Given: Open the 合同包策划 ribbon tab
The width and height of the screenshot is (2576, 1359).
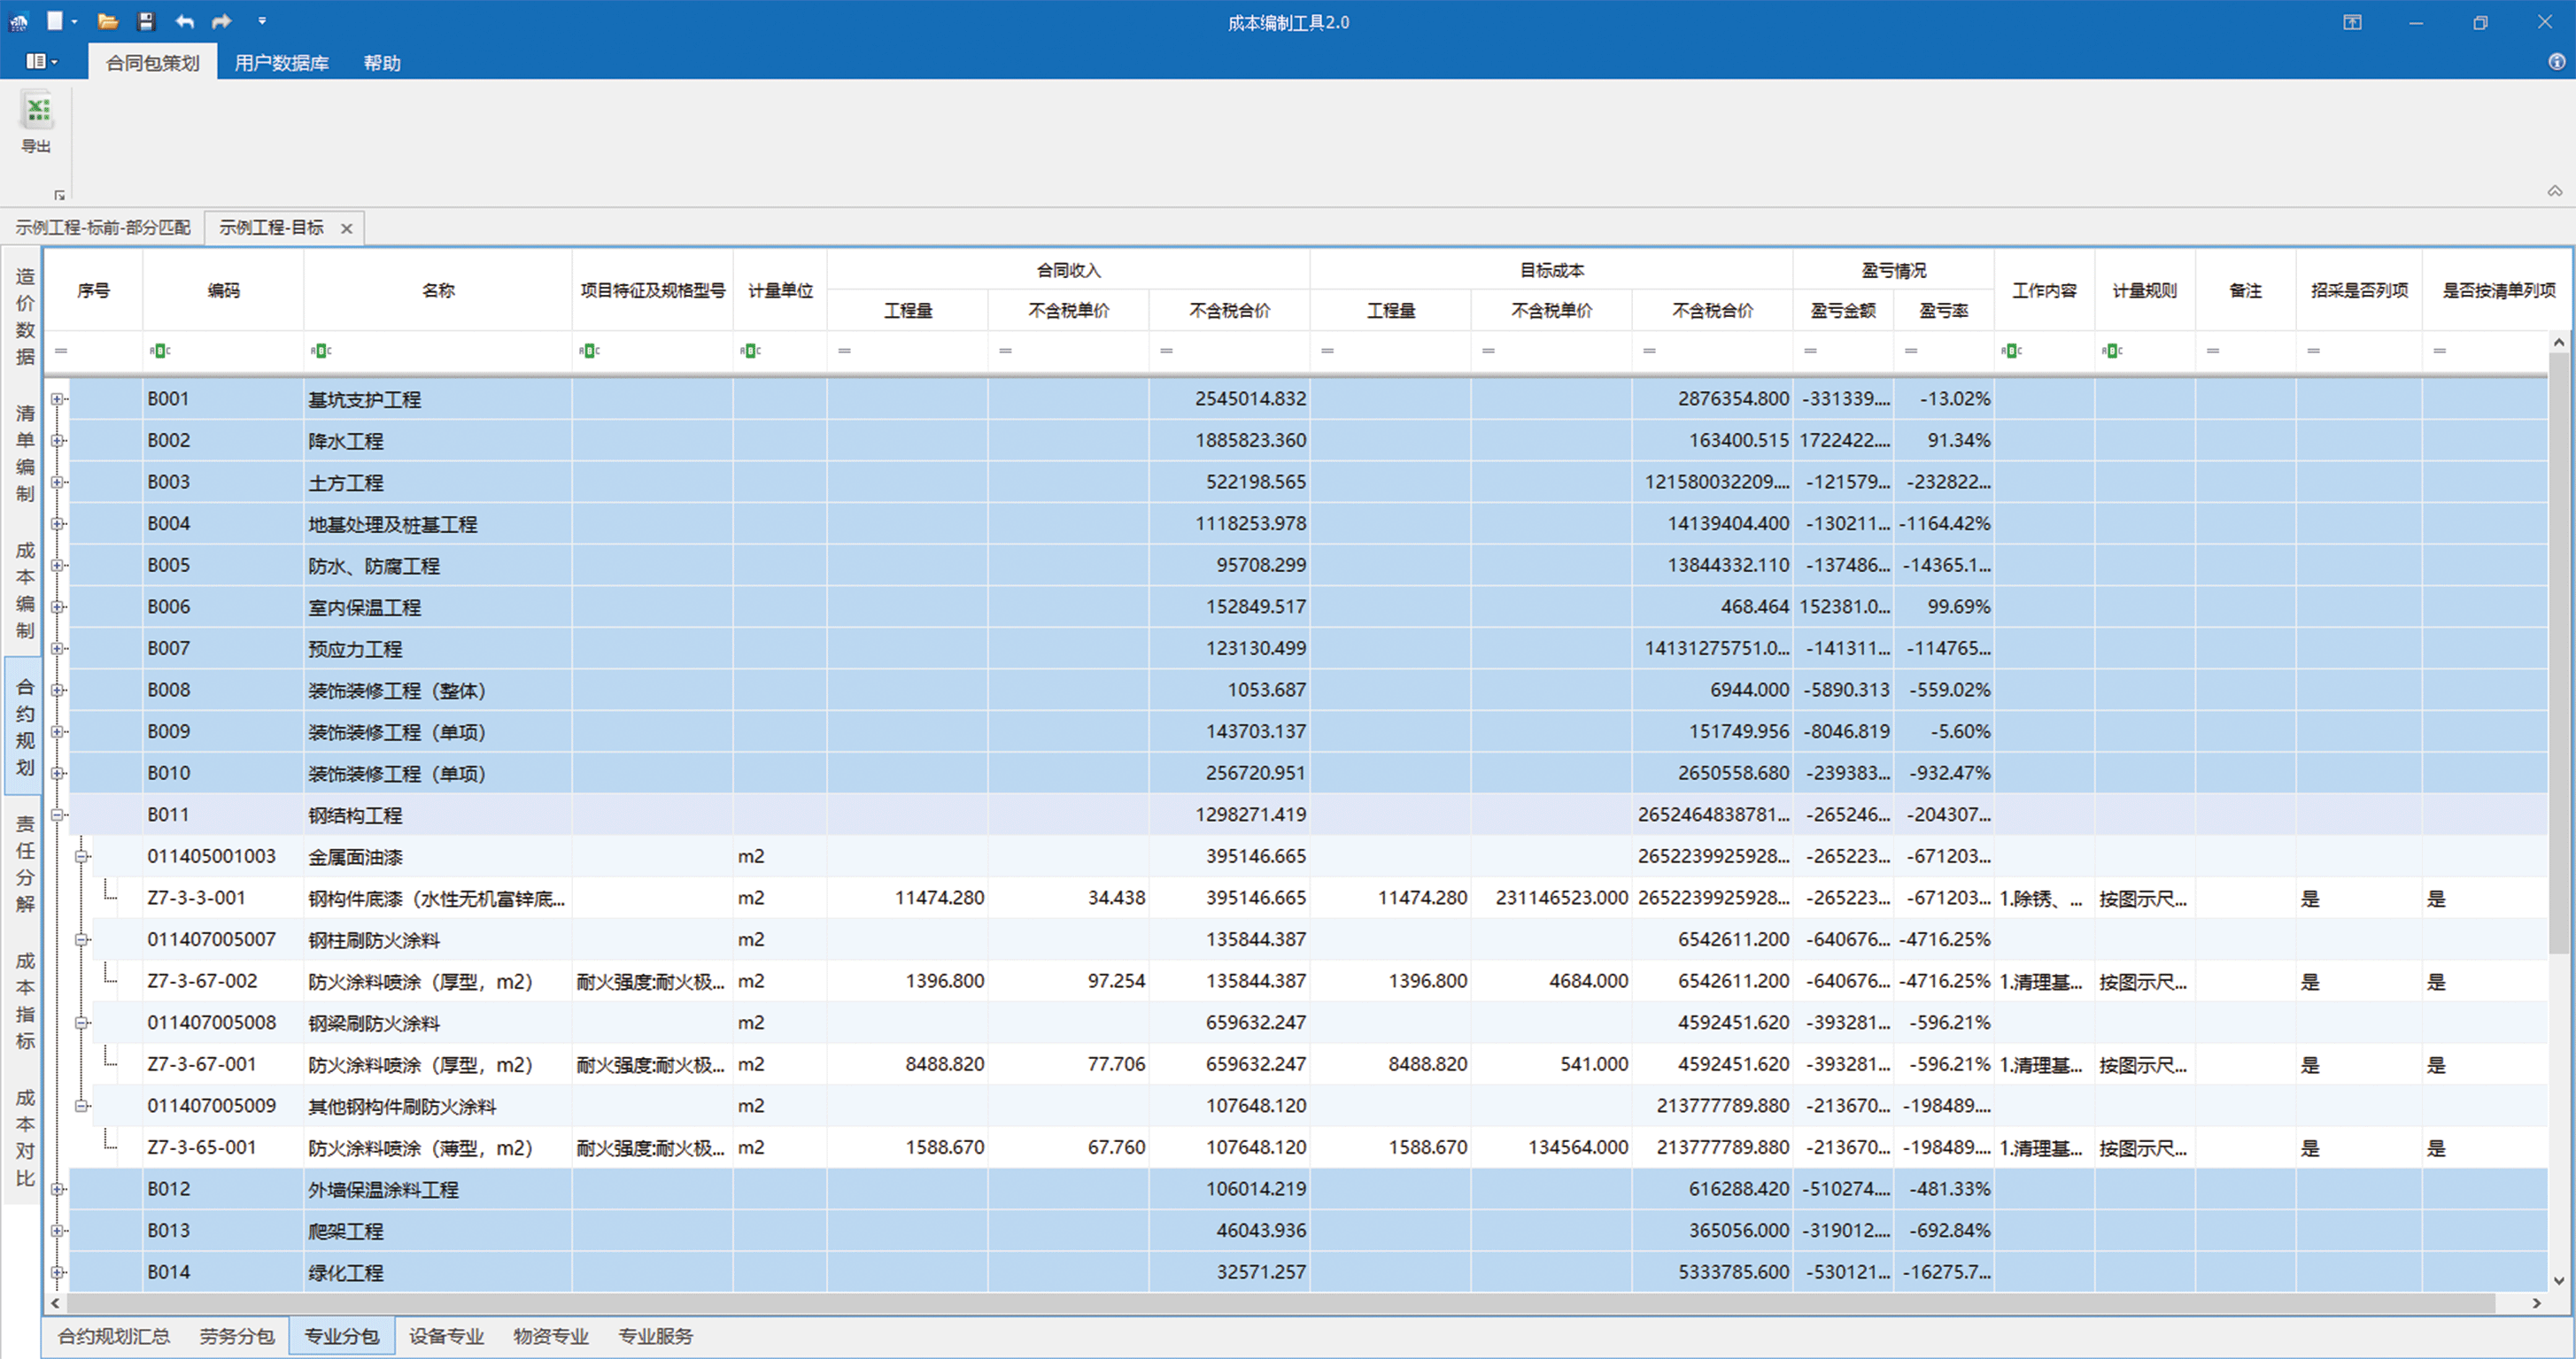Looking at the screenshot, I should point(153,63).
